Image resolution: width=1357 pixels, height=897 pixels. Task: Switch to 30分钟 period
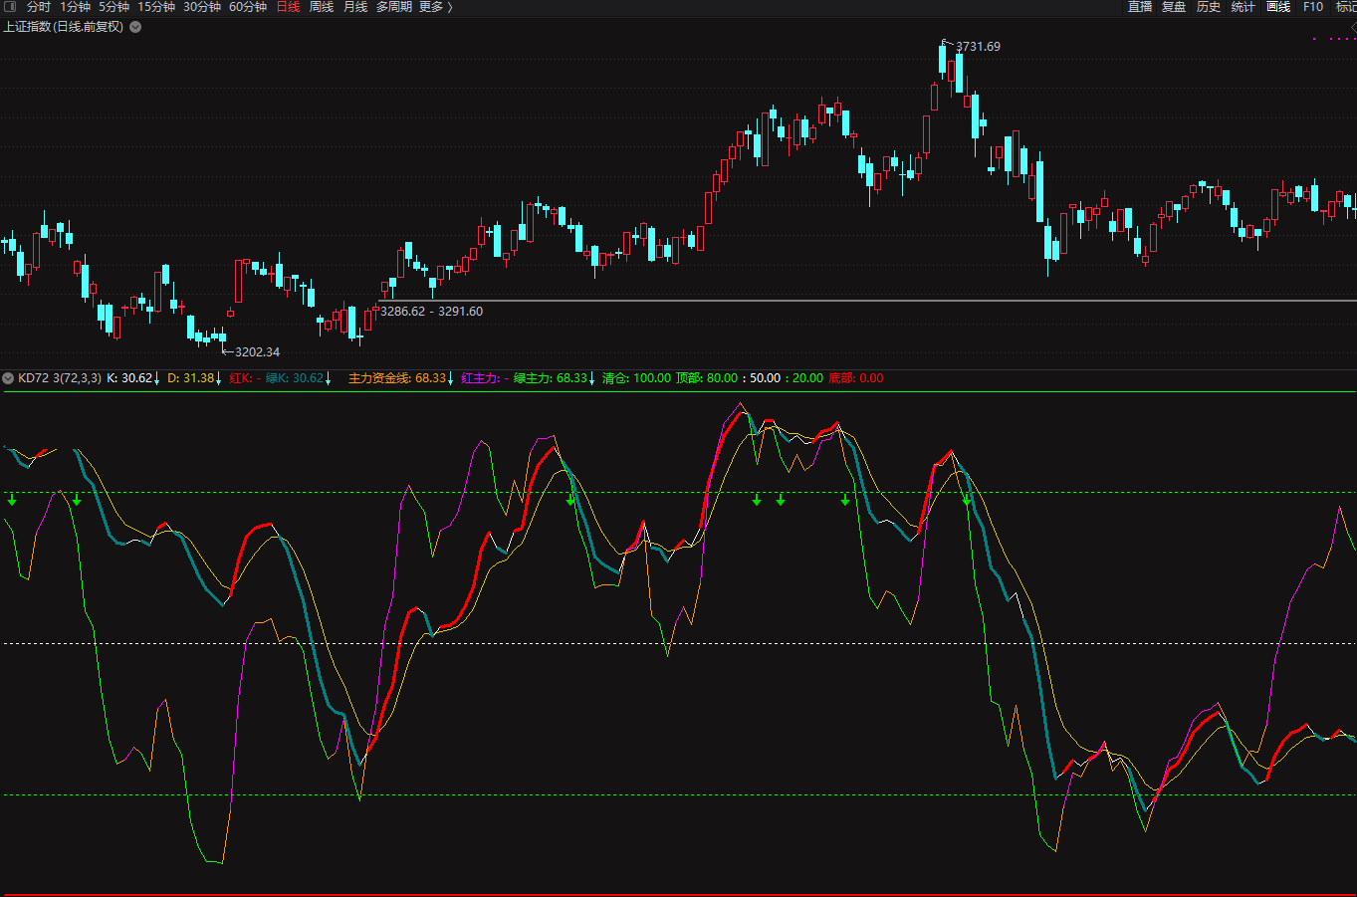202,7
